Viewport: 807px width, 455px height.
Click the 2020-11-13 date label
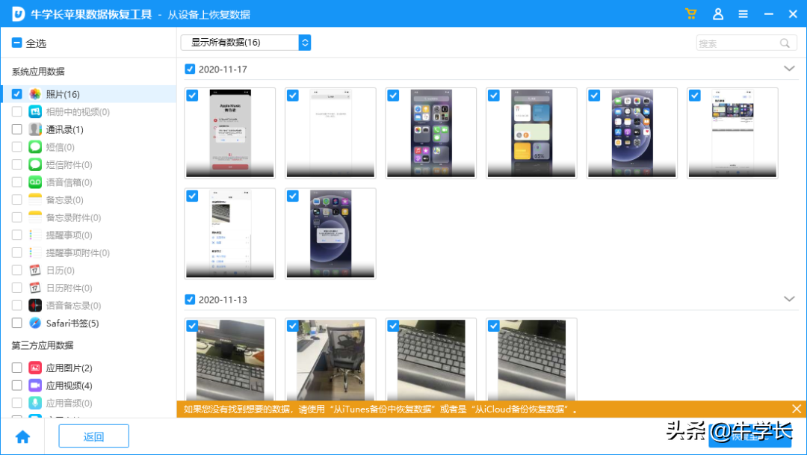click(223, 300)
